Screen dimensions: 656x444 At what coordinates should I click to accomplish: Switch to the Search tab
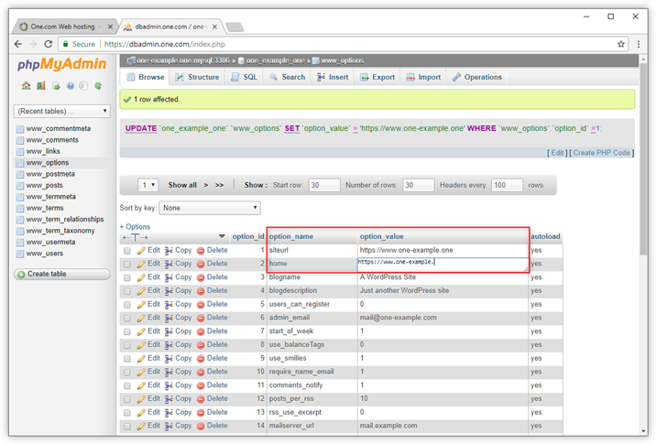287,77
